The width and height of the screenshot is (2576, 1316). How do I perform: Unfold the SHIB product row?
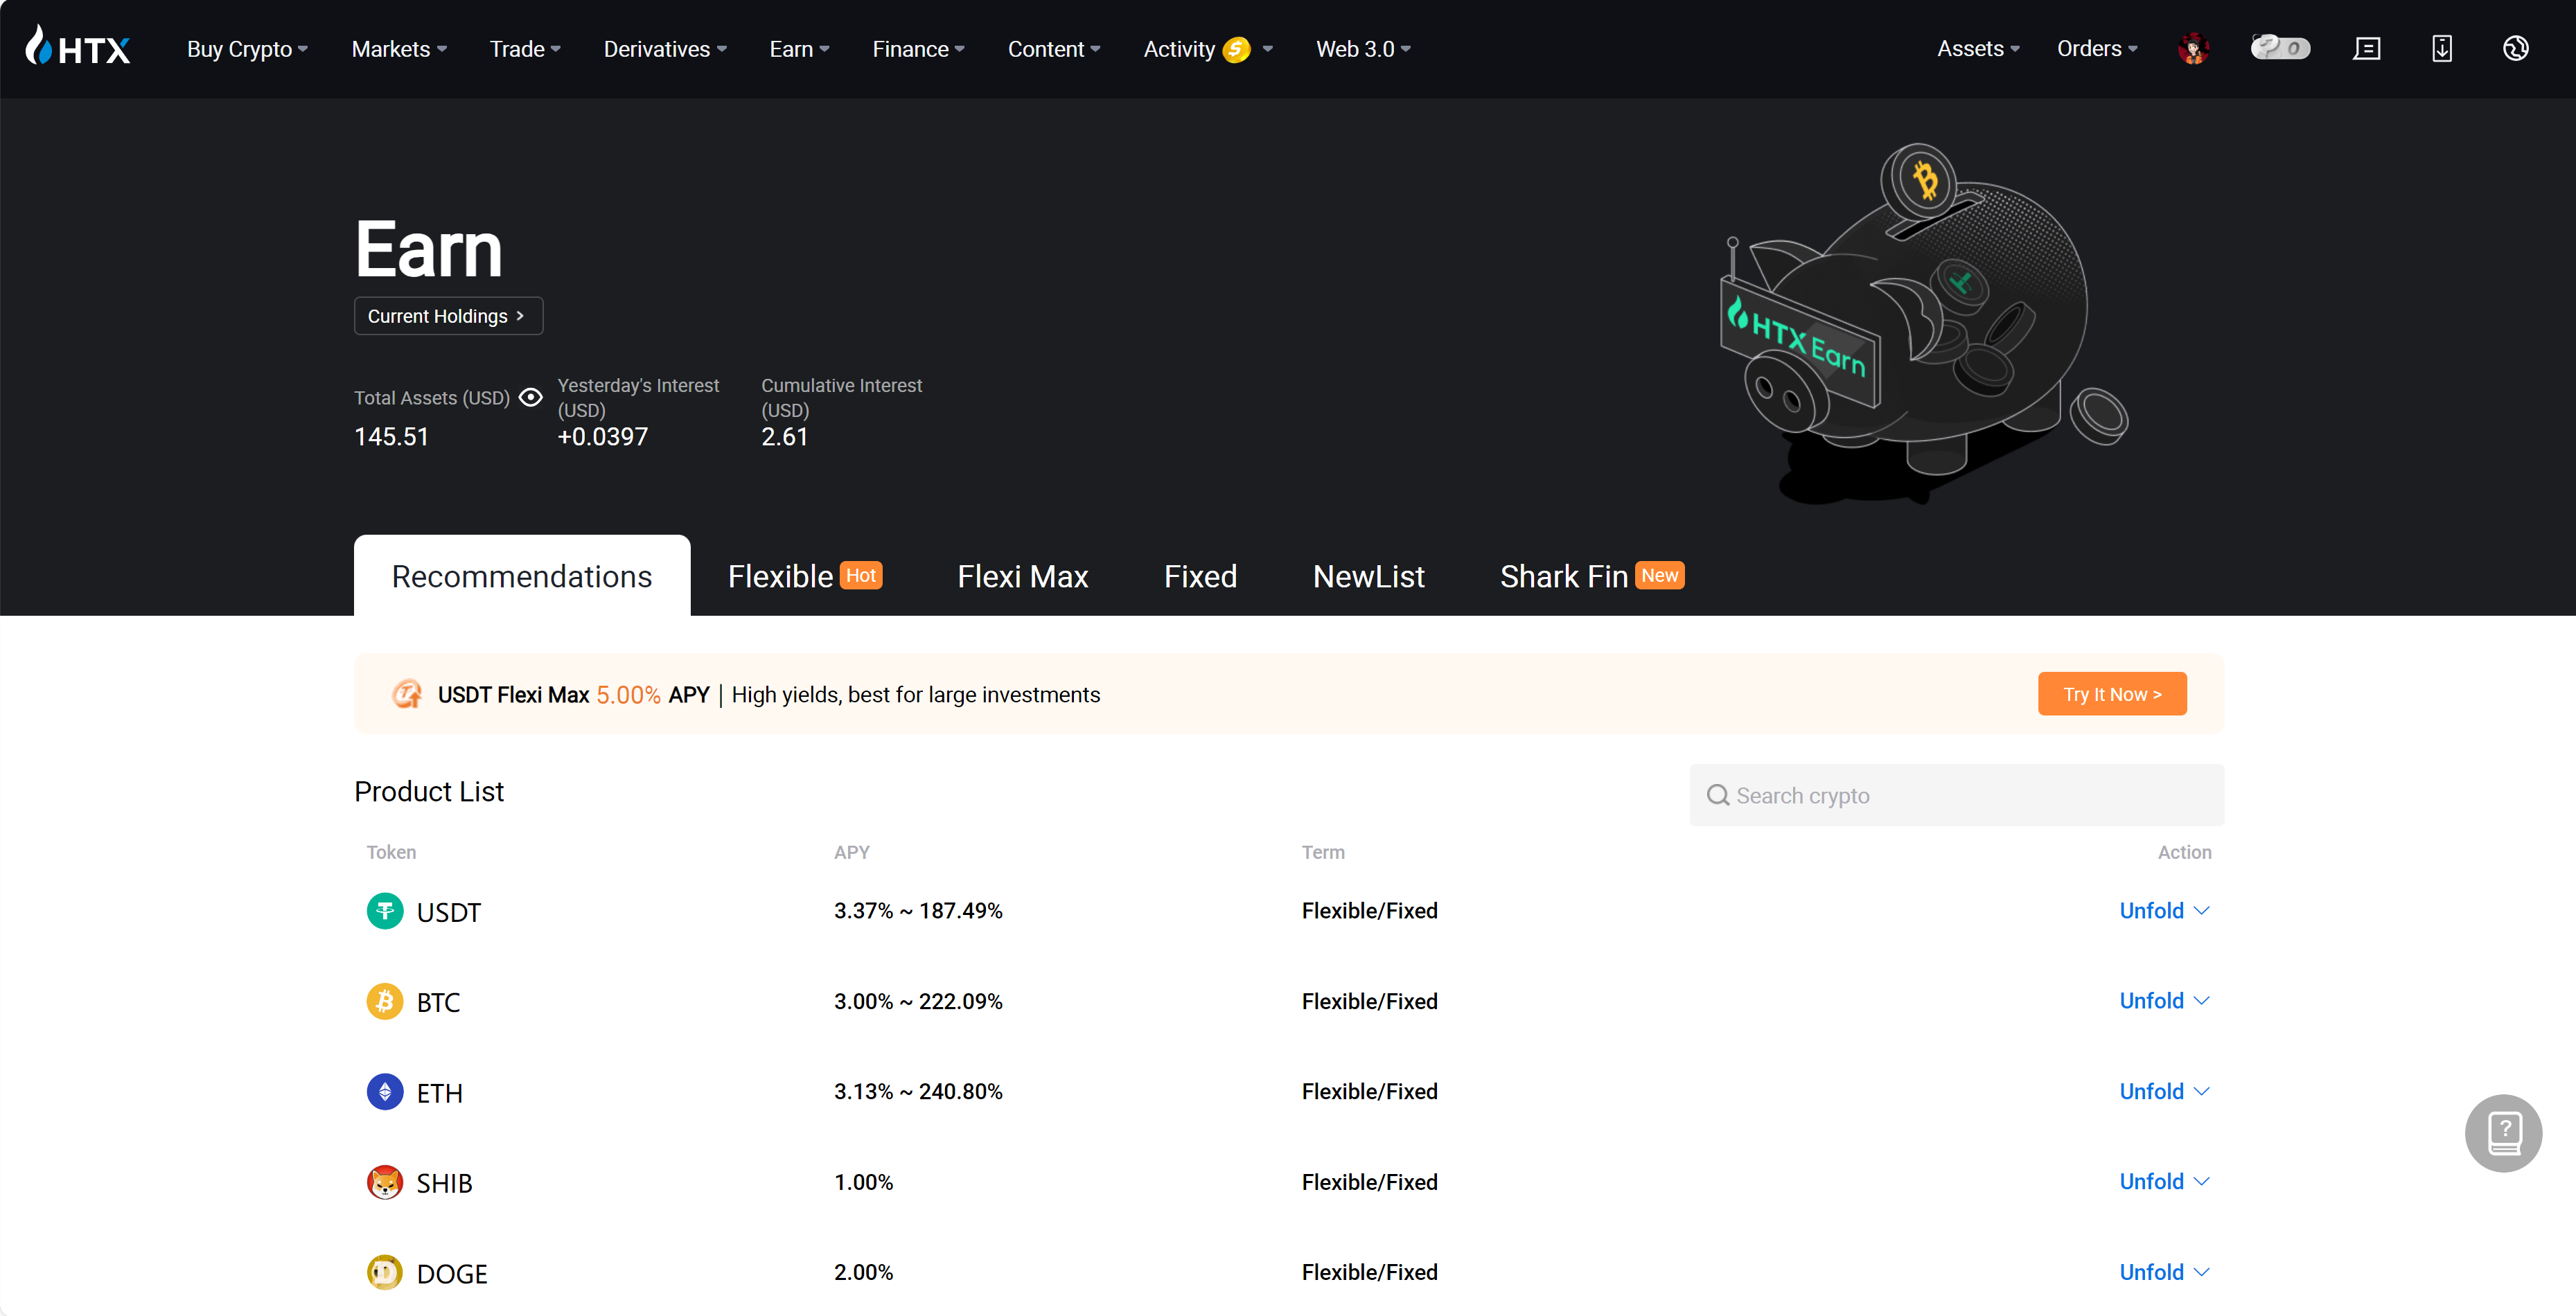pos(2164,1181)
